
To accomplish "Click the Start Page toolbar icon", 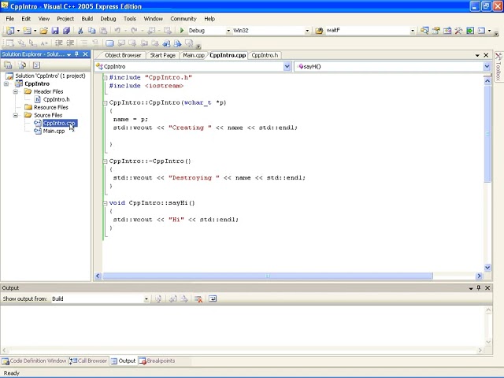I will (x=470, y=31).
